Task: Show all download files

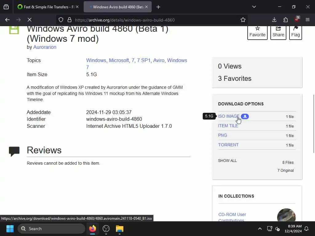Action: [x=227, y=160]
